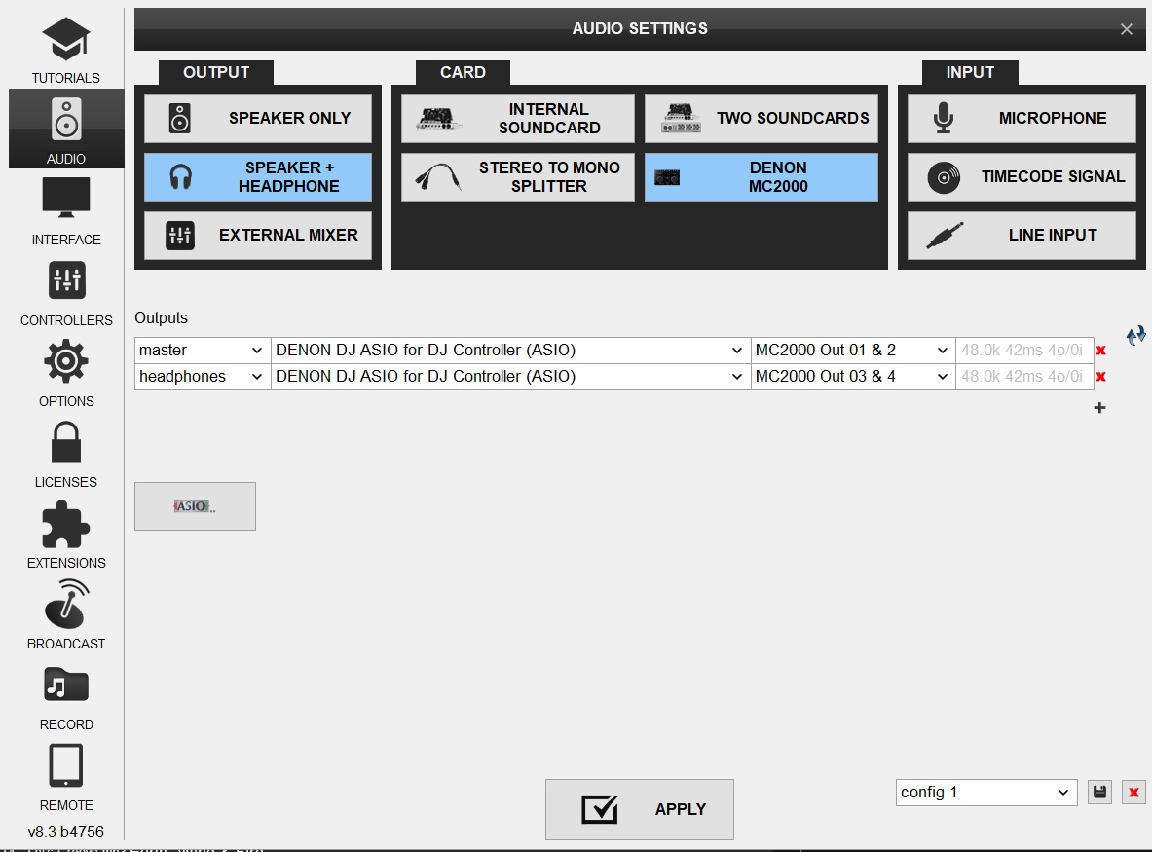Open the ASIO control panel
Image resolution: width=1152 pixels, height=852 pixels.
(196, 506)
